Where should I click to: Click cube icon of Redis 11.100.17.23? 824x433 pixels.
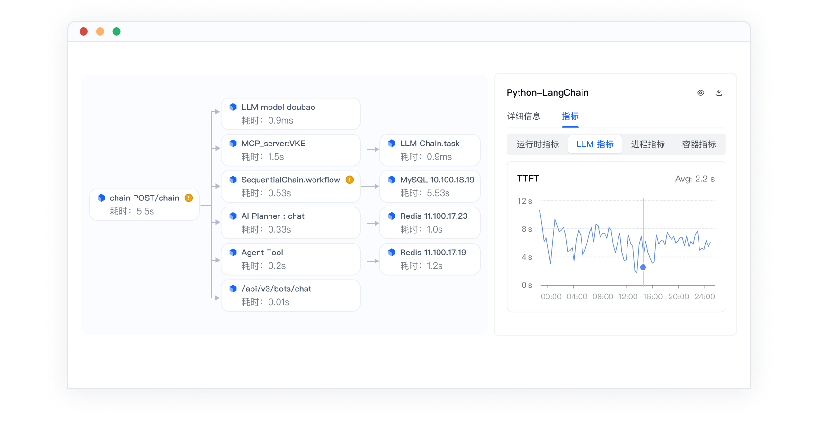point(392,216)
